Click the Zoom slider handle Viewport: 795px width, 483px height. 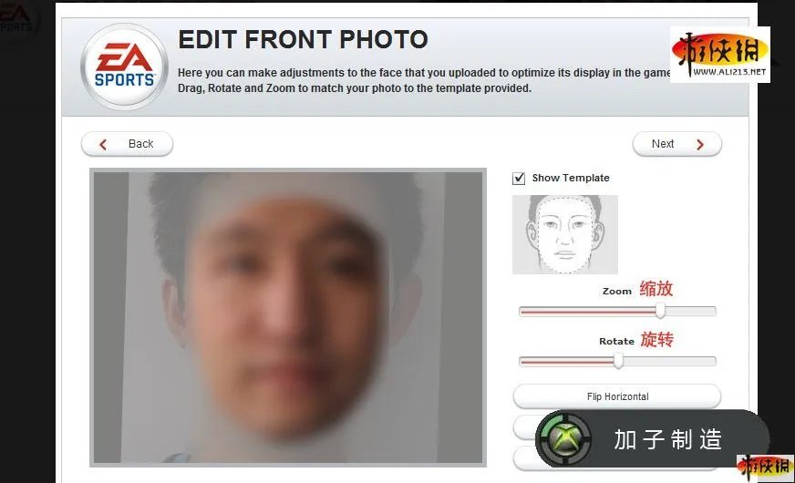pos(660,310)
